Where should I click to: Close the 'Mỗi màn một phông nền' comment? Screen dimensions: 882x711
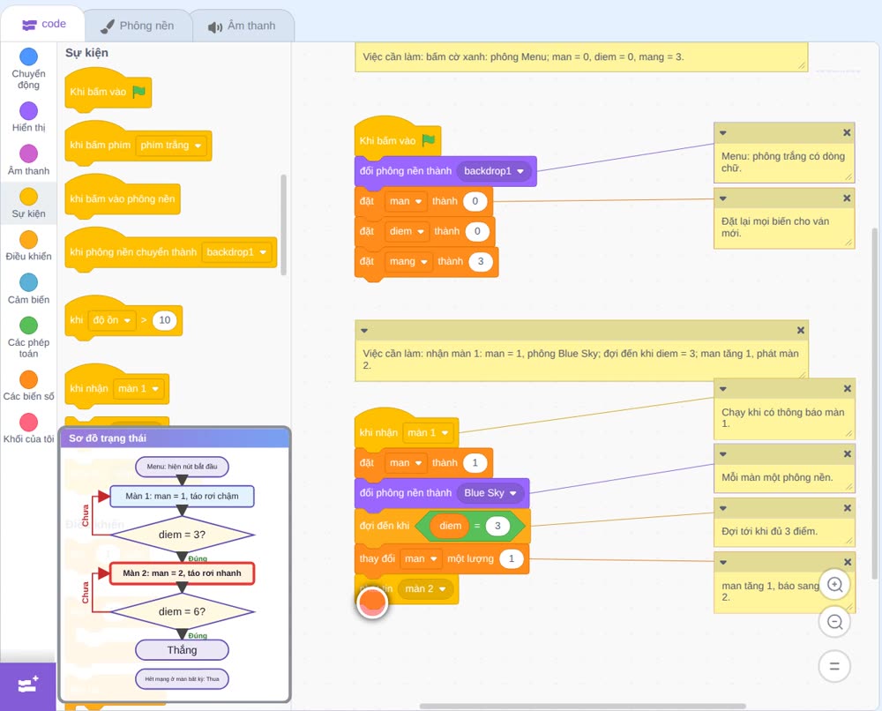(x=847, y=453)
